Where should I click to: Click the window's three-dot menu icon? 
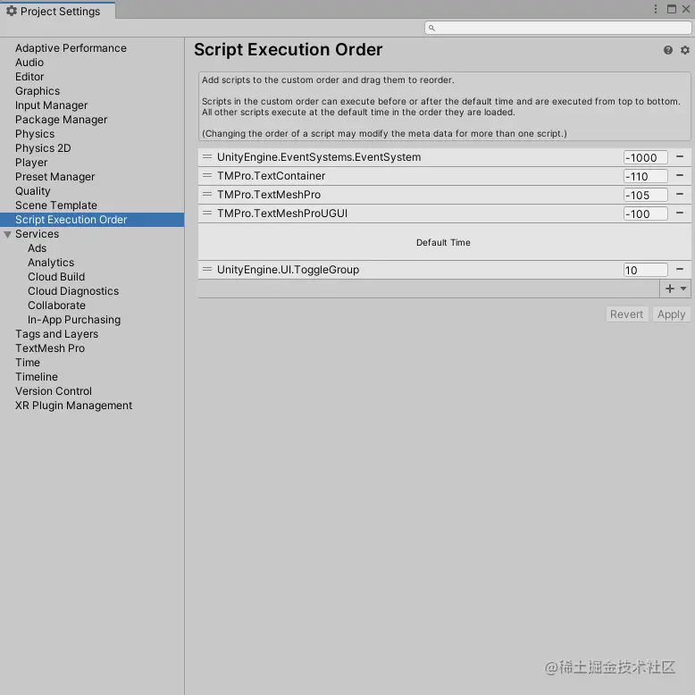pos(655,9)
